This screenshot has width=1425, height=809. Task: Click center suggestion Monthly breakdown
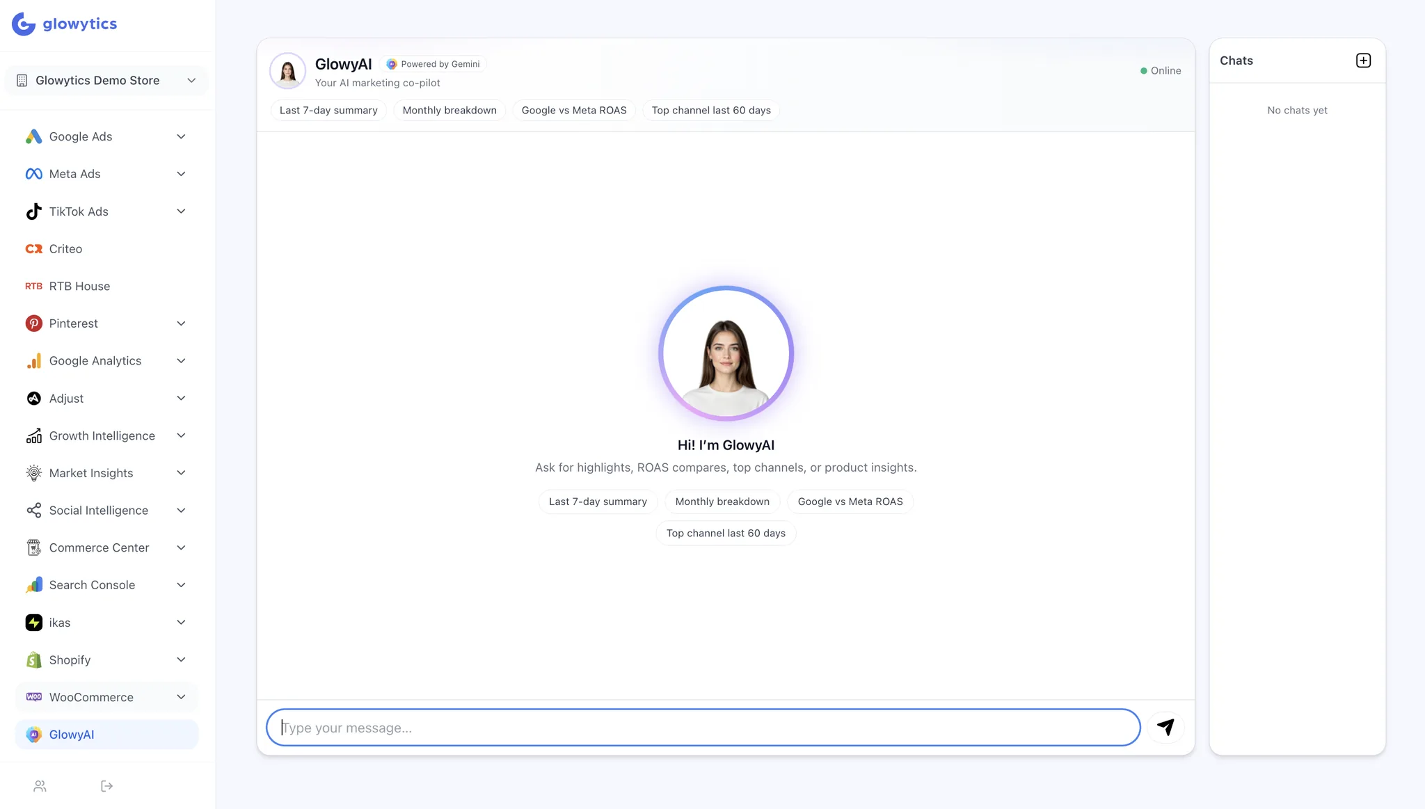pyautogui.click(x=722, y=502)
